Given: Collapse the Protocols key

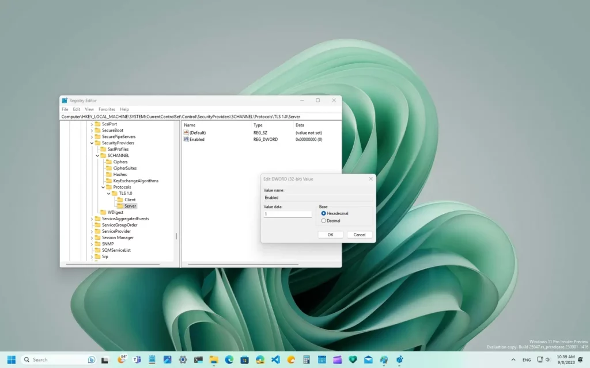Looking at the screenshot, I should [x=103, y=187].
